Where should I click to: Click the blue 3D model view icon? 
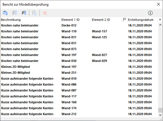pos(5,13)
